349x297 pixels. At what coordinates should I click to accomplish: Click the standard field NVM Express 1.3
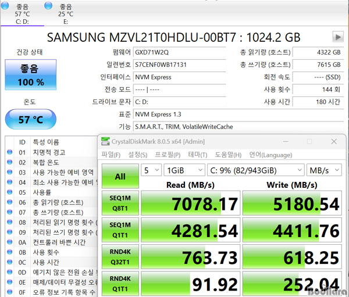[x=238, y=114]
